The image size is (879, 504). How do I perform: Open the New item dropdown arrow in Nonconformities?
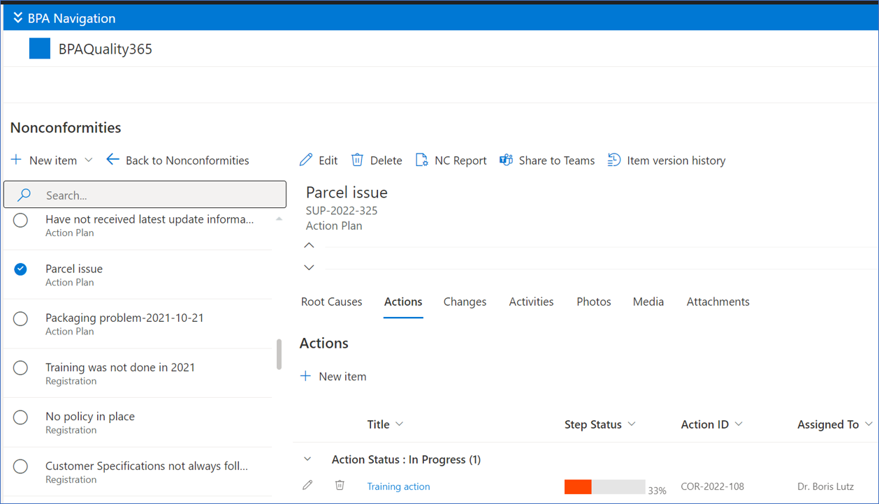(89, 160)
